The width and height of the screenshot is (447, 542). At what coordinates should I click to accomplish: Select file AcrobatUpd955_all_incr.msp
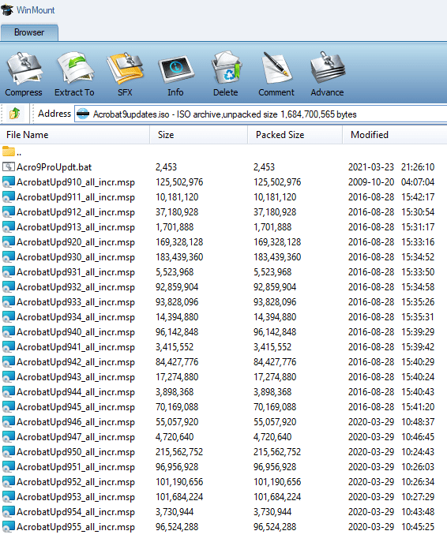76,527
